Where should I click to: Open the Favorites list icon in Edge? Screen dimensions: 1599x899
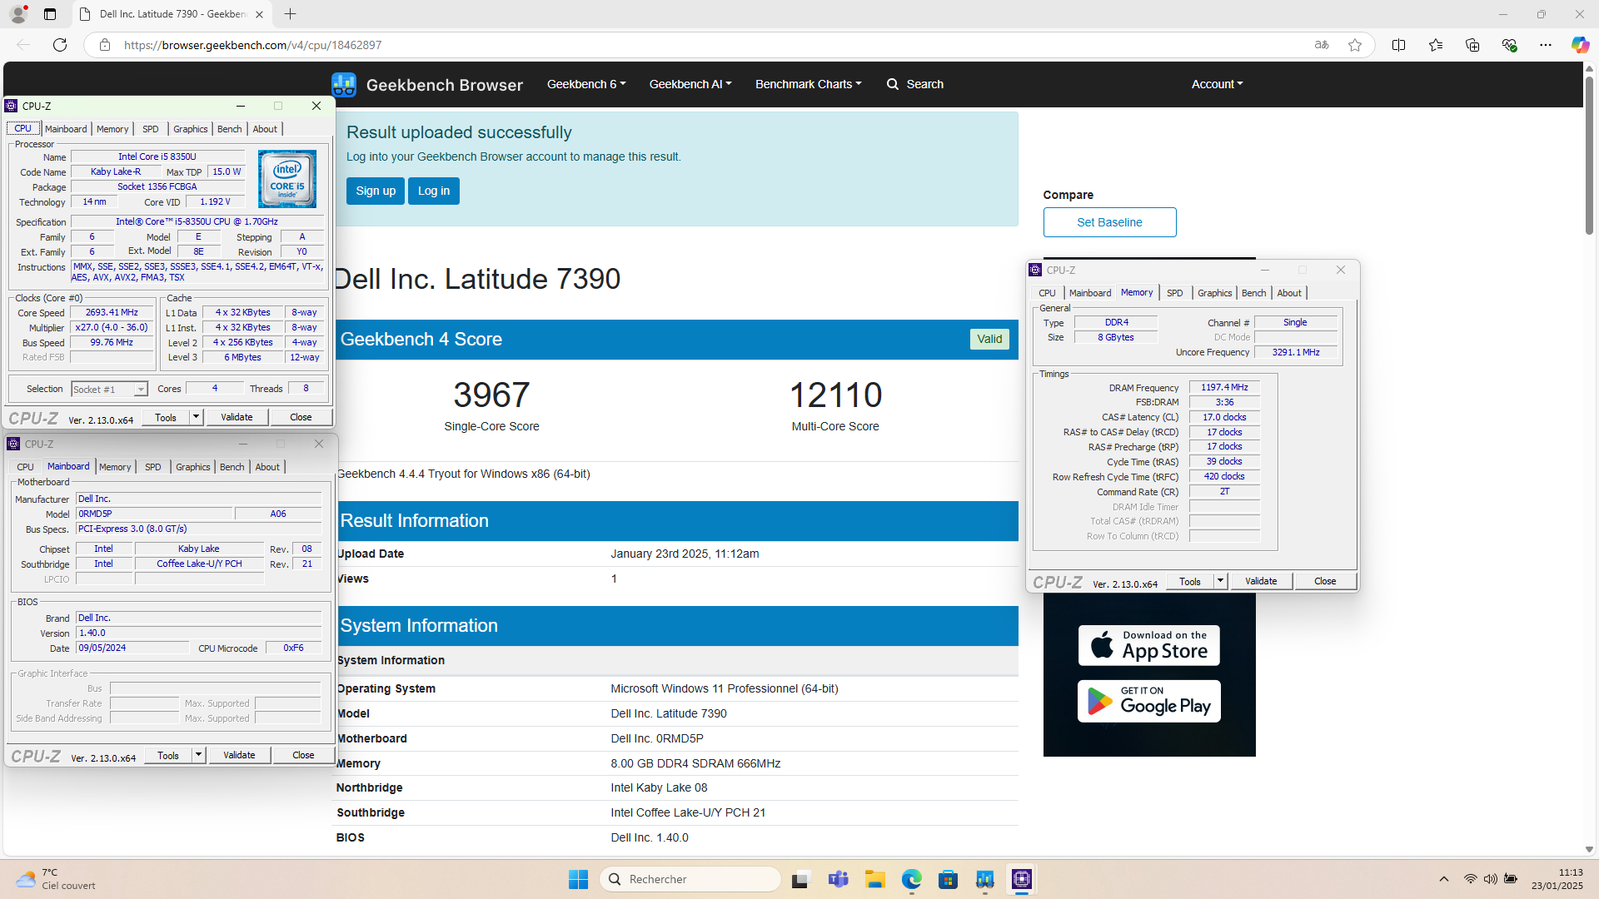1436,45
